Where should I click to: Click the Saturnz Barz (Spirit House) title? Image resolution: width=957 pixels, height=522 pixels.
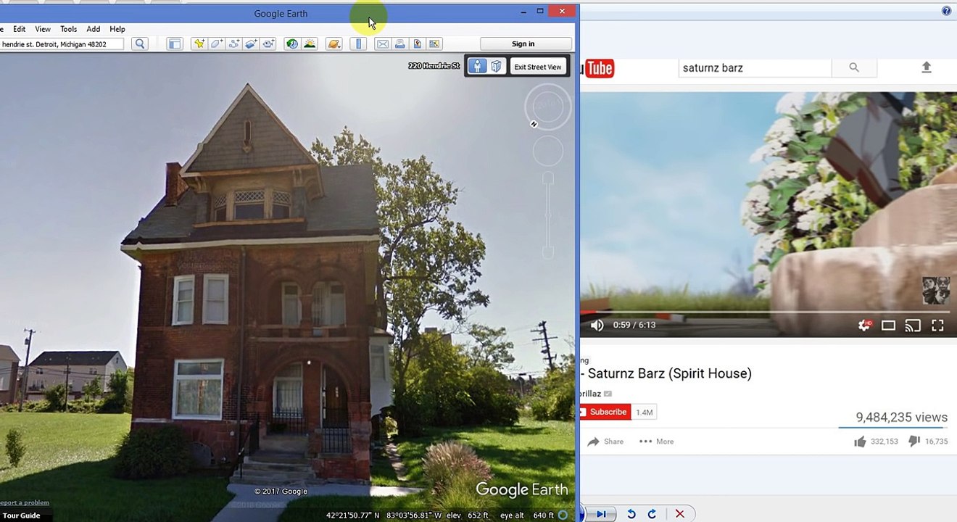(x=669, y=373)
